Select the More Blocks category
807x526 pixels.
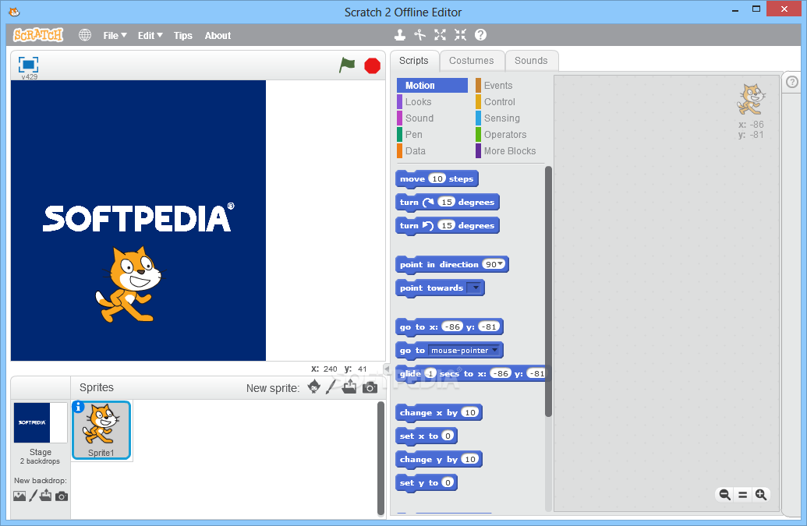tap(509, 151)
